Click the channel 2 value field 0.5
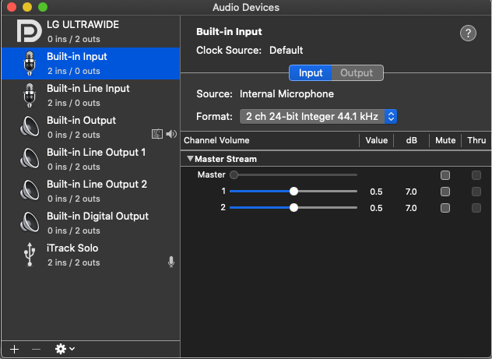 pos(376,208)
